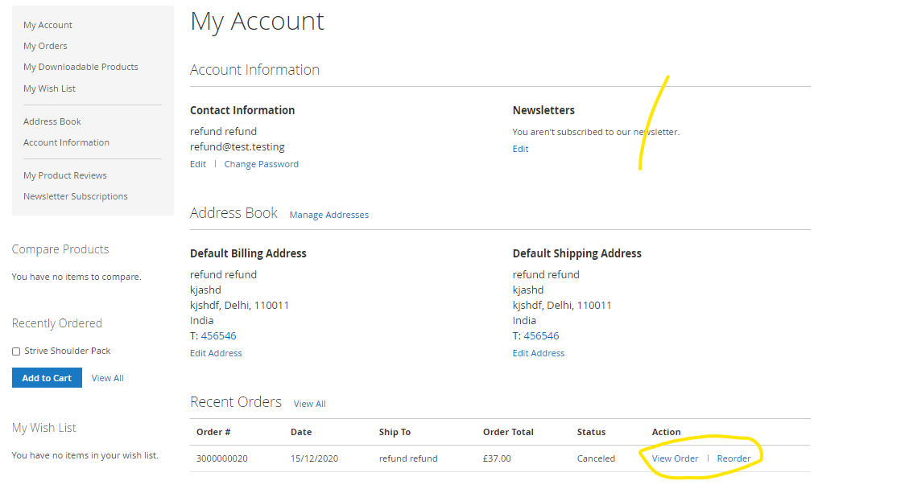Edit the Contact Information
The height and width of the screenshot is (485, 905).
(198, 164)
